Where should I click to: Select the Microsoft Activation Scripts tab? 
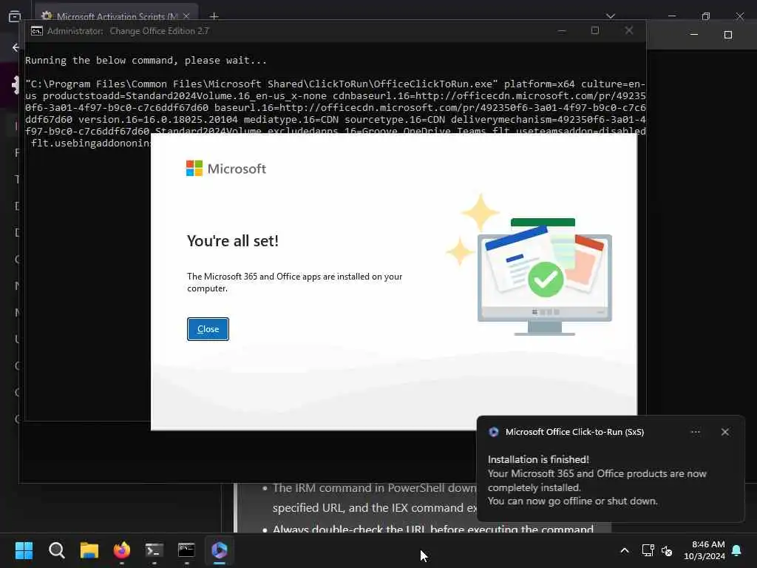[117, 16]
